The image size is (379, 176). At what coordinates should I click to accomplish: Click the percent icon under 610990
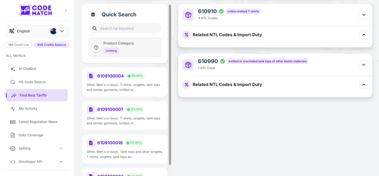[x=187, y=84]
